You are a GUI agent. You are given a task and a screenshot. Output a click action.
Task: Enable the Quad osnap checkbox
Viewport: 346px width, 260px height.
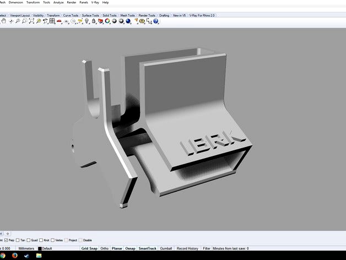click(x=29, y=240)
